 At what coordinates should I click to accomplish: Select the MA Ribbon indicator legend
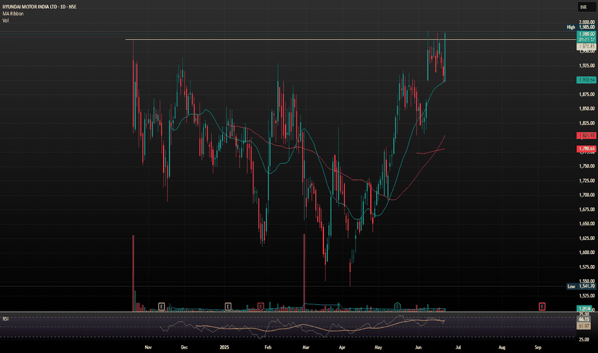pos(13,13)
